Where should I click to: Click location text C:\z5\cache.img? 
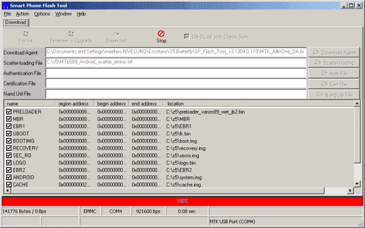pos(184,185)
